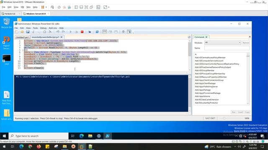The height and width of the screenshot is (150, 268).
Task: Click Open script folder icon in ISE toolbar
Action: [x=22, y=32]
